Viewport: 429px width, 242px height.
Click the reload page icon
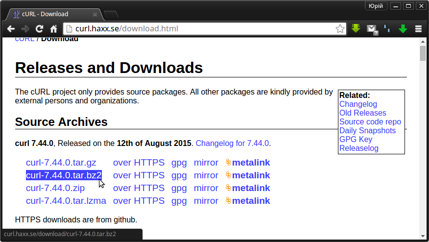click(39, 29)
